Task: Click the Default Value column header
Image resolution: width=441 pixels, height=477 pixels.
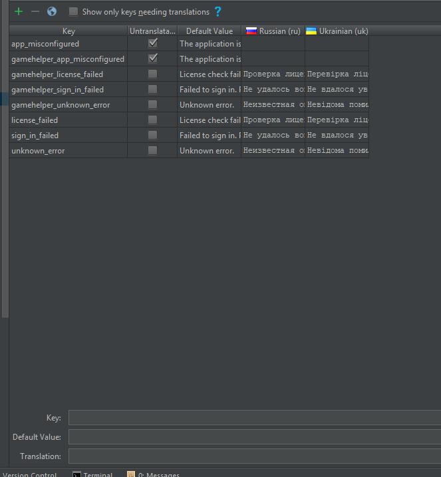Action: [x=210, y=31]
